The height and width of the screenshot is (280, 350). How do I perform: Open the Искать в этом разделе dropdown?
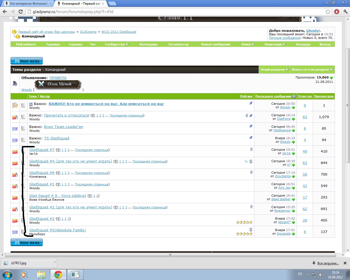click(x=312, y=69)
